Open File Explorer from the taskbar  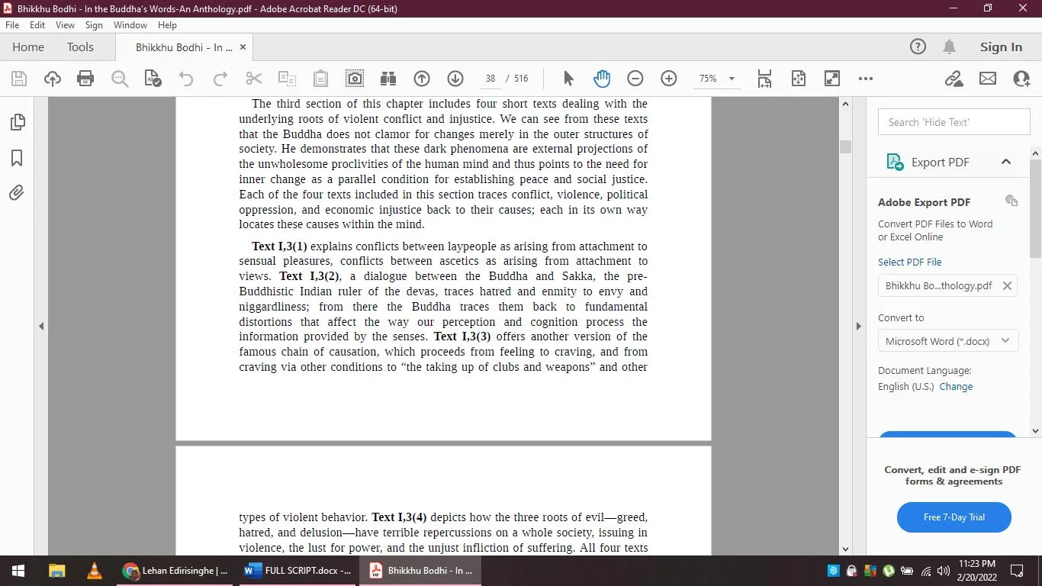pos(56,571)
